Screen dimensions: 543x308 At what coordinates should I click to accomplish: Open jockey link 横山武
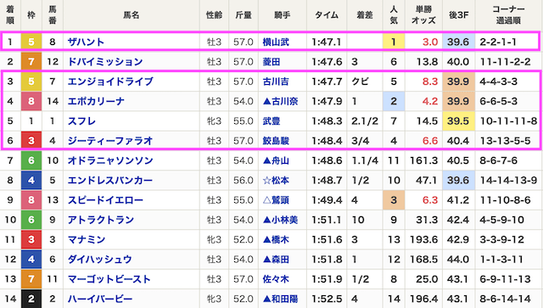276,42
